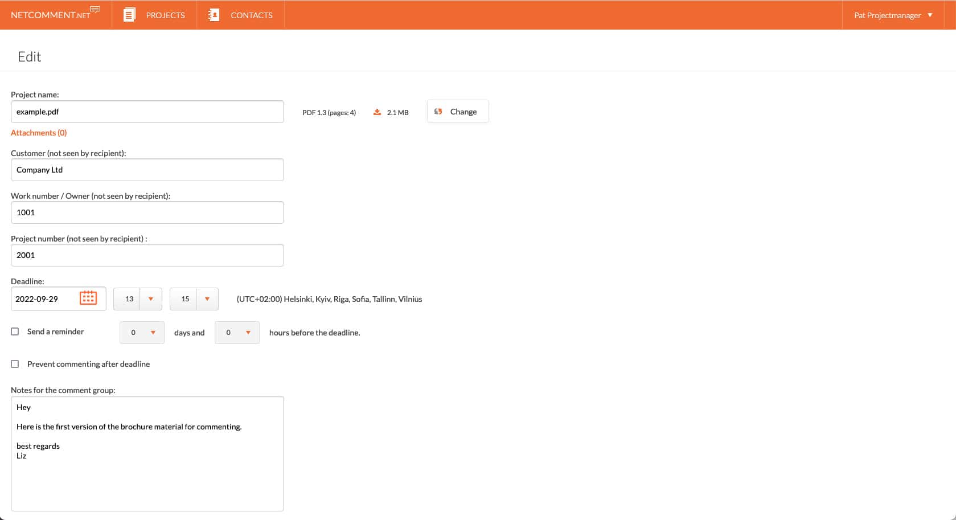
Task: Click the Projects document icon
Action: [x=130, y=15]
